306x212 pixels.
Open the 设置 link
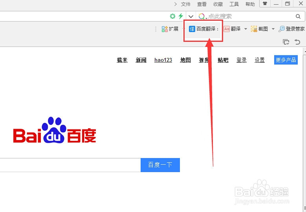(x=260, y=60)
